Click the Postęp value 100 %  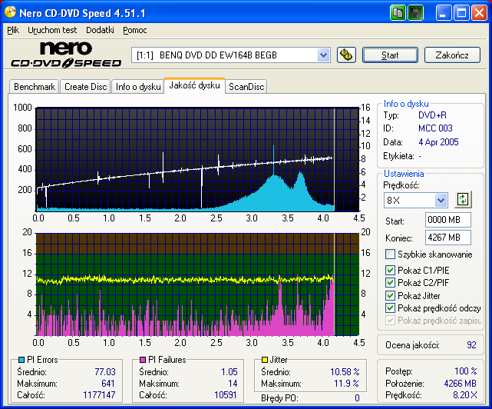click(466, 371)
